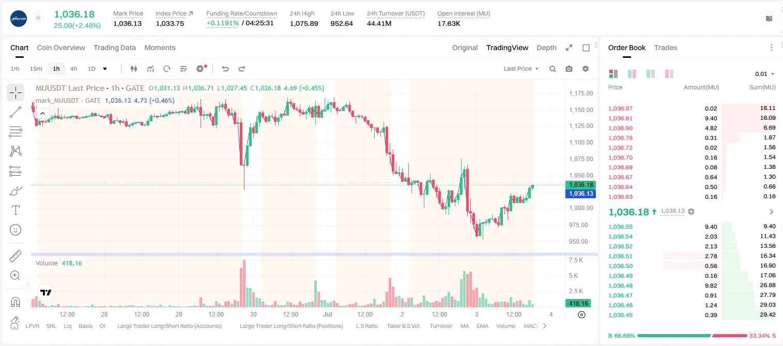Screen dimensions: 783x346
Task: Add MU to favorites with star
Action: pyautogui.click(x=38, y=18)
